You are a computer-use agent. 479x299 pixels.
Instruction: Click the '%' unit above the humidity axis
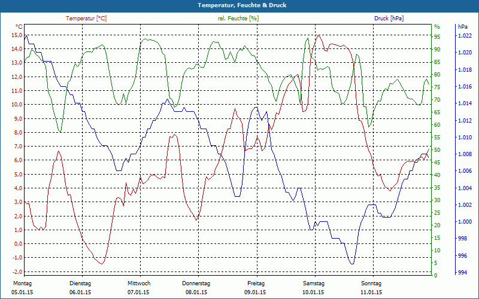click(437, 27)
